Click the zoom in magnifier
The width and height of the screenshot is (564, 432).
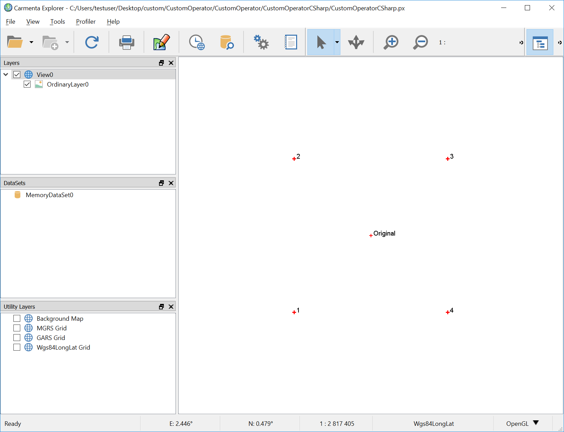click(391, 42)
